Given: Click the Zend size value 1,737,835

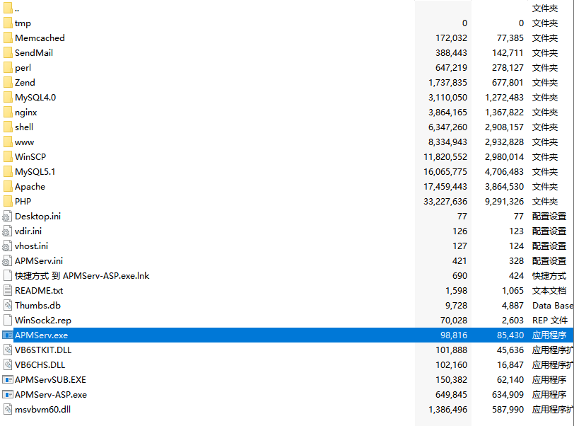Looking at the screenshot, I should (x=447, y=83).
